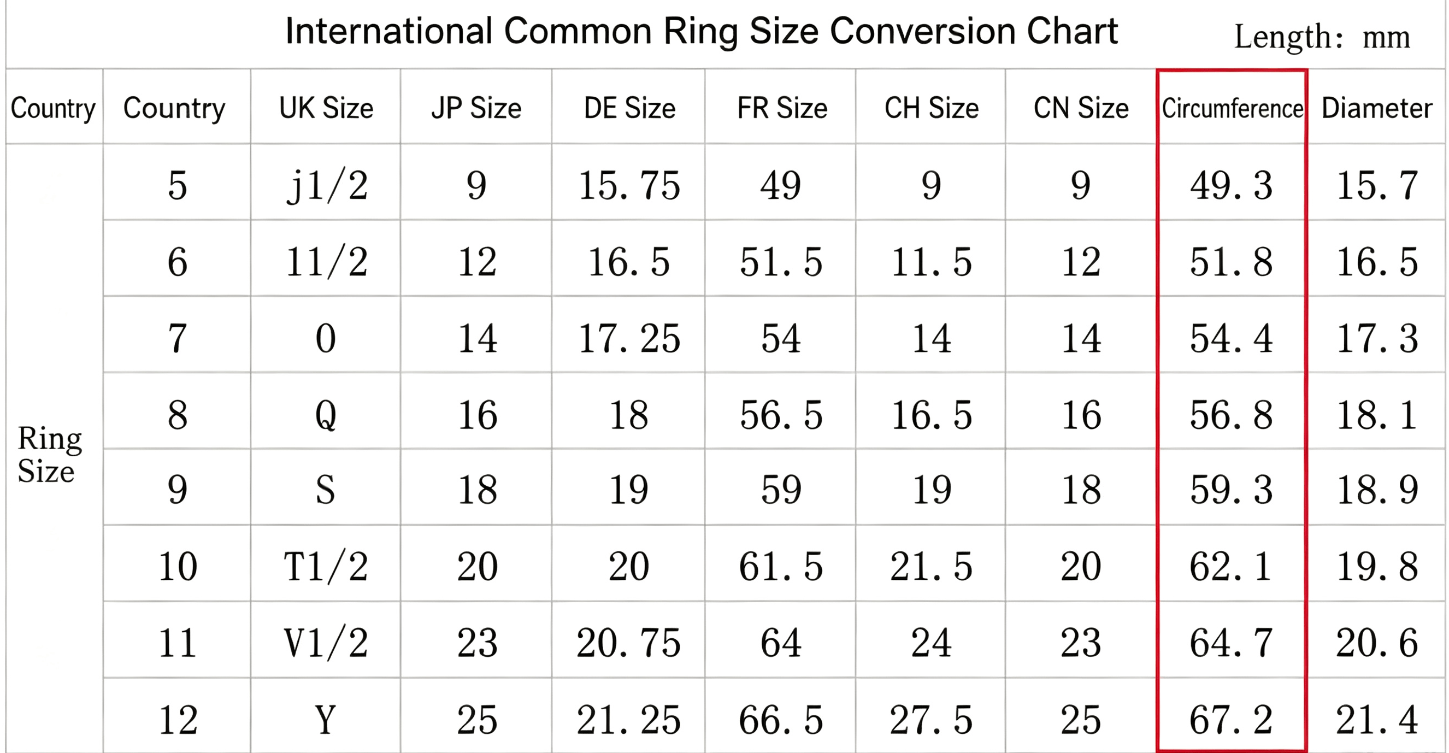Select the CN Size column header
This screenshot has width=1449, height=753.
click(1081, 108)
